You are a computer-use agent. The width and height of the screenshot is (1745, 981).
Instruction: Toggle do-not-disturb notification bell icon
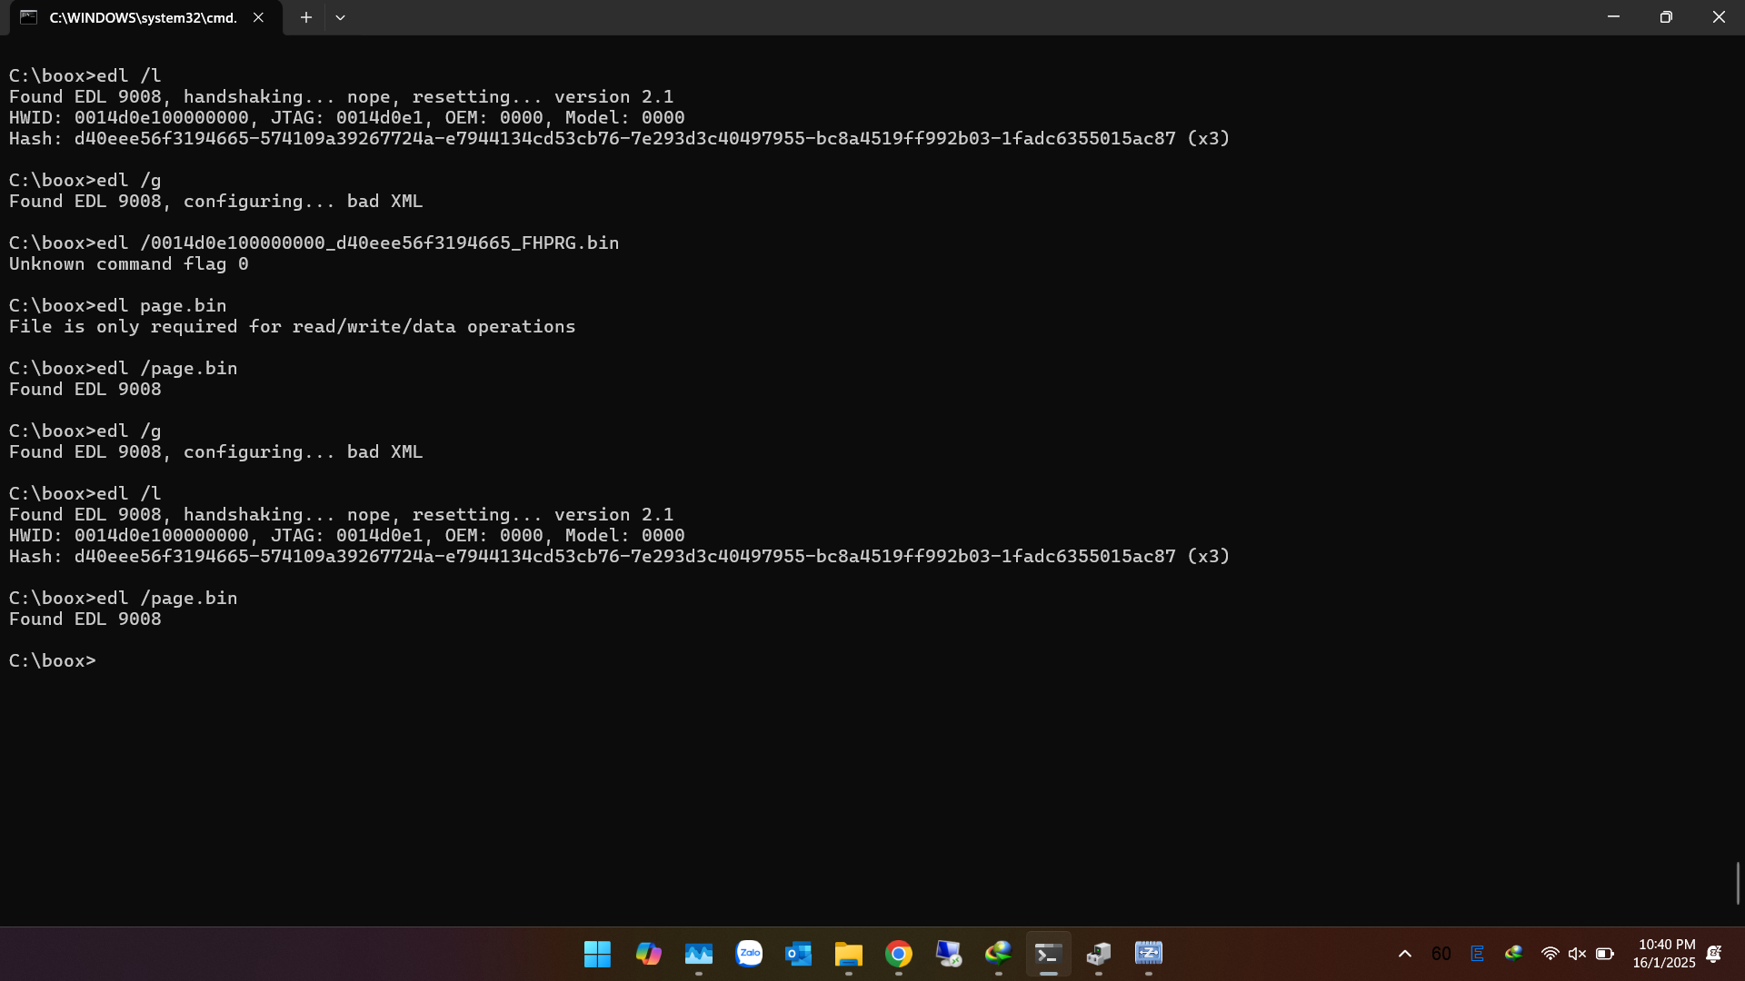(x=1714, y=954)
